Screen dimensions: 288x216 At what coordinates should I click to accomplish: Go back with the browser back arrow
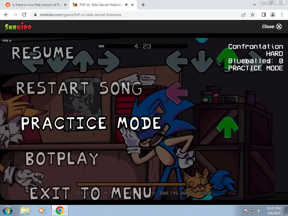(6, 15)
